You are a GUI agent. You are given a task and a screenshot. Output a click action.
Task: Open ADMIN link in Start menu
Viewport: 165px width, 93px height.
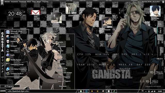60,42
